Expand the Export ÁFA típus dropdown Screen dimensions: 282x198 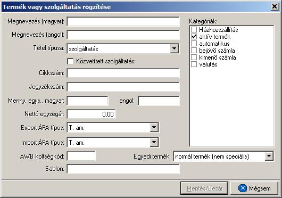[x=154, y=128]
